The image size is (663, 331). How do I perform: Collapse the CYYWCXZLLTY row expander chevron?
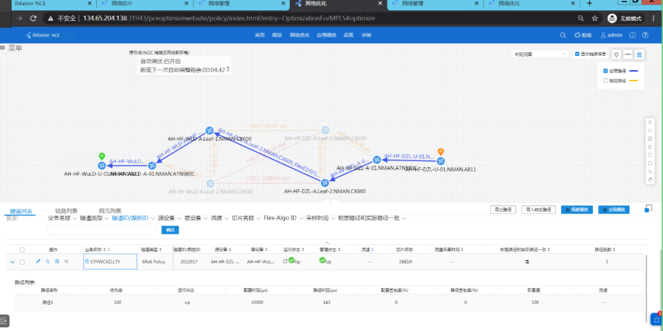(12, 262)
